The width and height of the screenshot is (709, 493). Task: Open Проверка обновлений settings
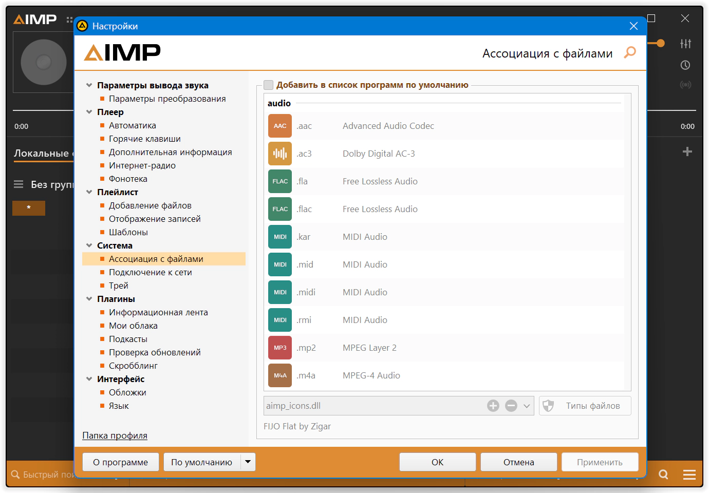click(155, 352)
